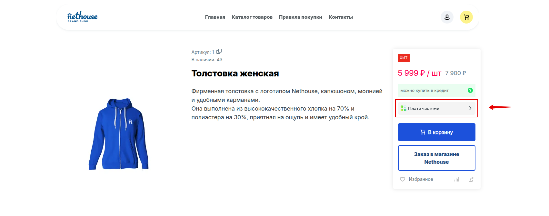This screenshot has width=549, height=216.
Task: Click the green question mark help icon
Action: tap(470, 90)
